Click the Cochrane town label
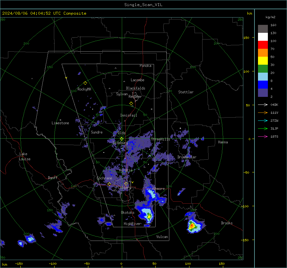 104,178
